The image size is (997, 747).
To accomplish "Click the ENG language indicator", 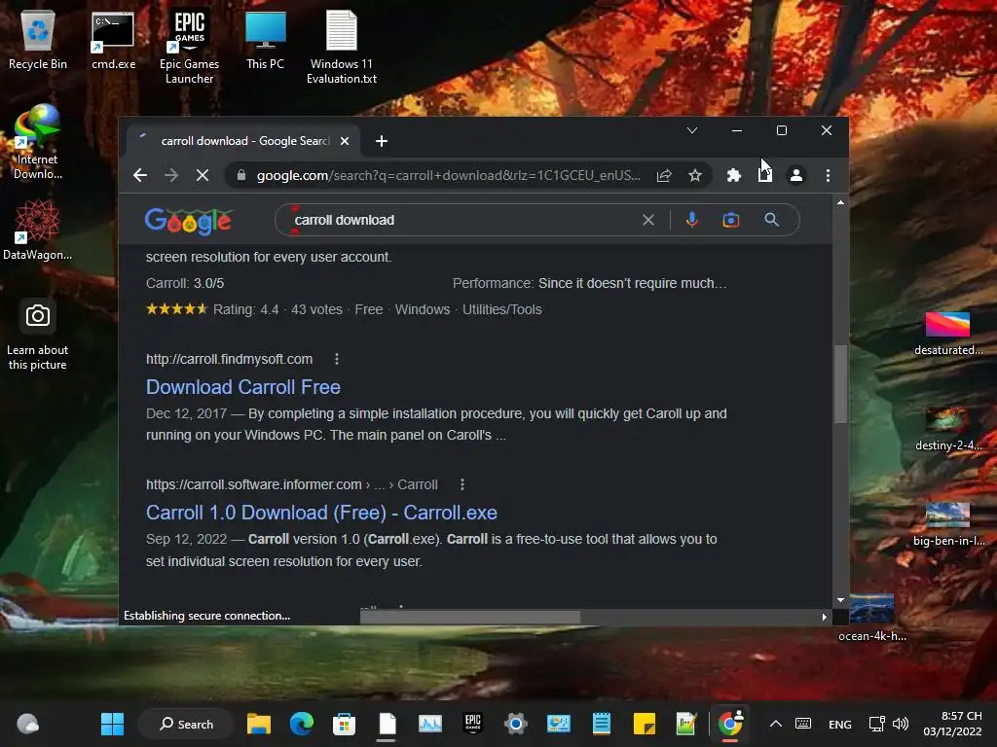I will (x=840, y=724).
